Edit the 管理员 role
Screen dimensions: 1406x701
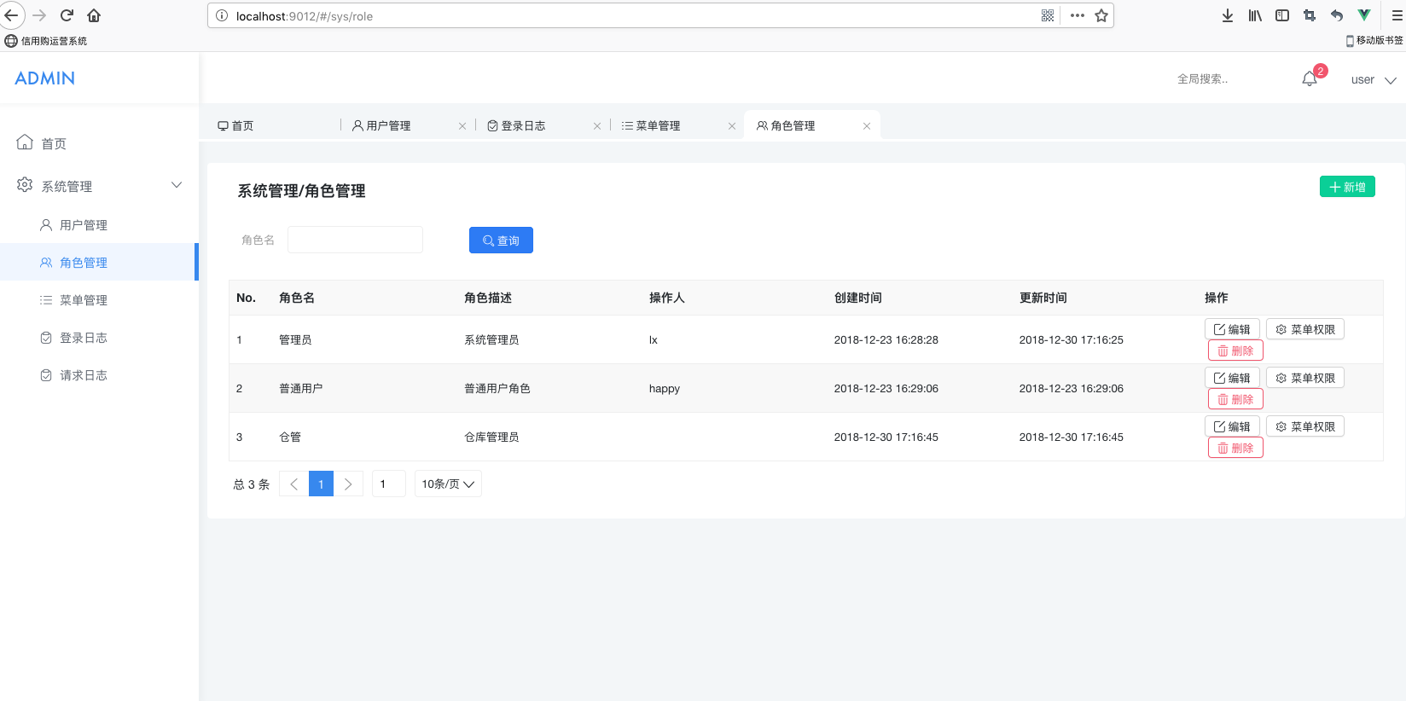point(1232,329)
